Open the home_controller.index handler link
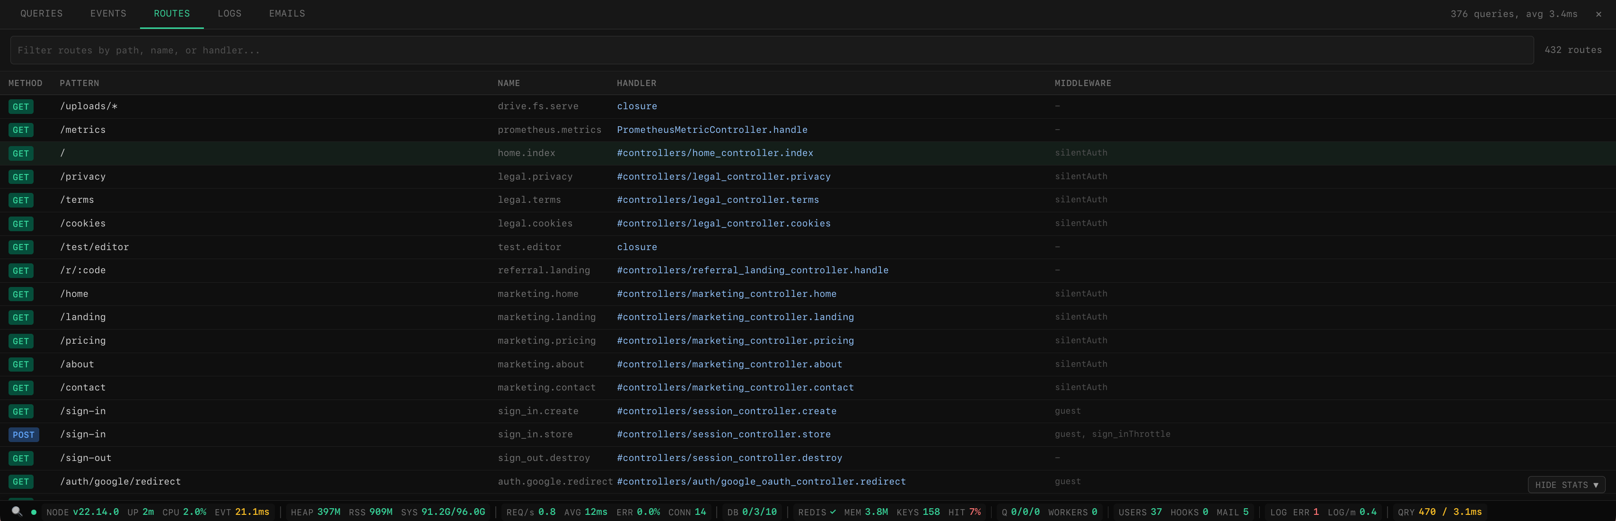The height and width of the screenshot is (521, 1616). pos(714,153)
